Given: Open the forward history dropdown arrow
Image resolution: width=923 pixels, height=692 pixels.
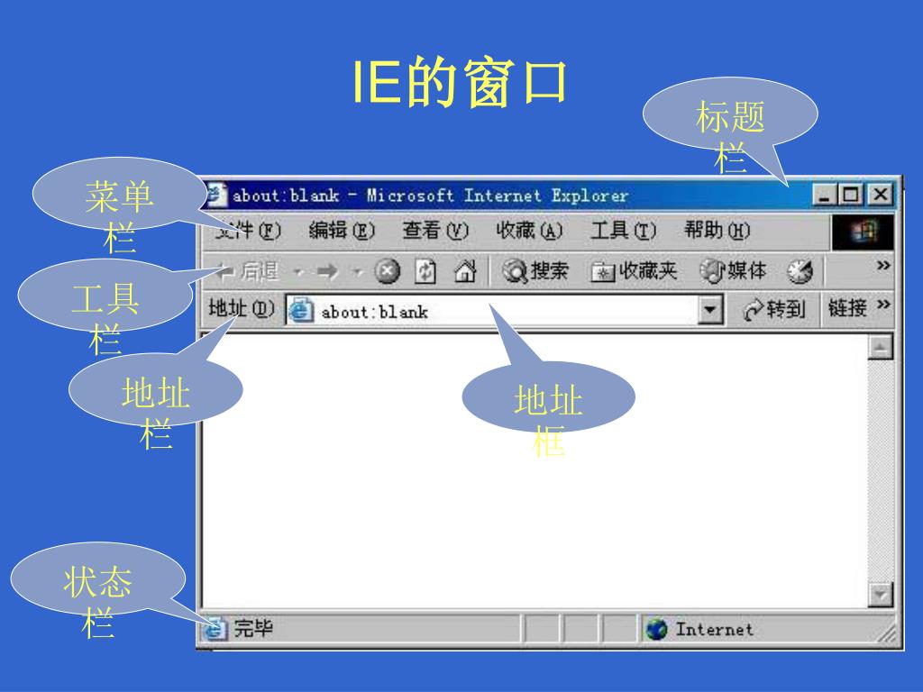Looking at the screenshot, I should (356, 272).
